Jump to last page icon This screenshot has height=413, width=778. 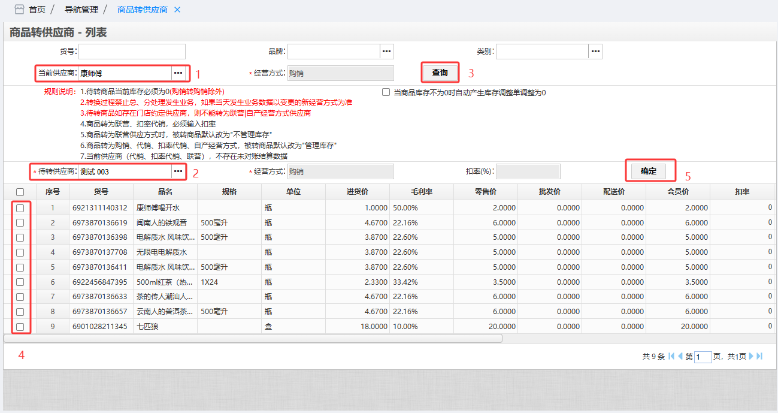click(x=759, y=356)
